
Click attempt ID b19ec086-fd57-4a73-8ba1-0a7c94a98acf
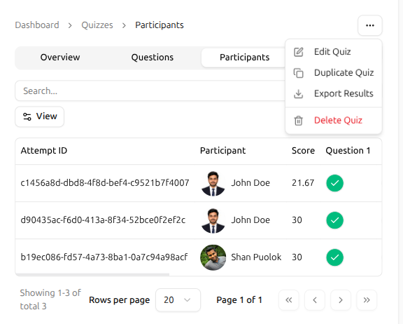(x=104, y=257)
